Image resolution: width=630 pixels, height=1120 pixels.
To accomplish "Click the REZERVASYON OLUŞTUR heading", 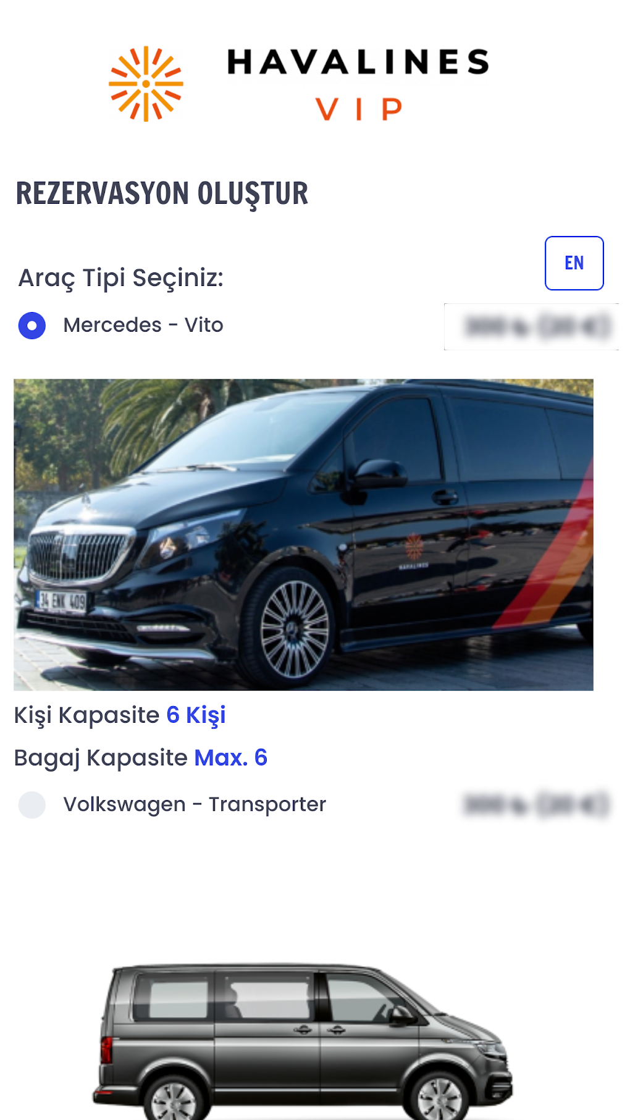I will (x=162, y=194).
